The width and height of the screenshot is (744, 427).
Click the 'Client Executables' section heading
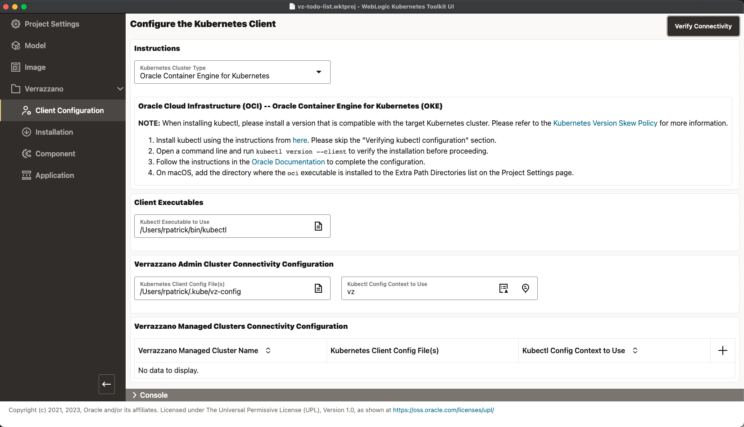[x=168, y=202]
